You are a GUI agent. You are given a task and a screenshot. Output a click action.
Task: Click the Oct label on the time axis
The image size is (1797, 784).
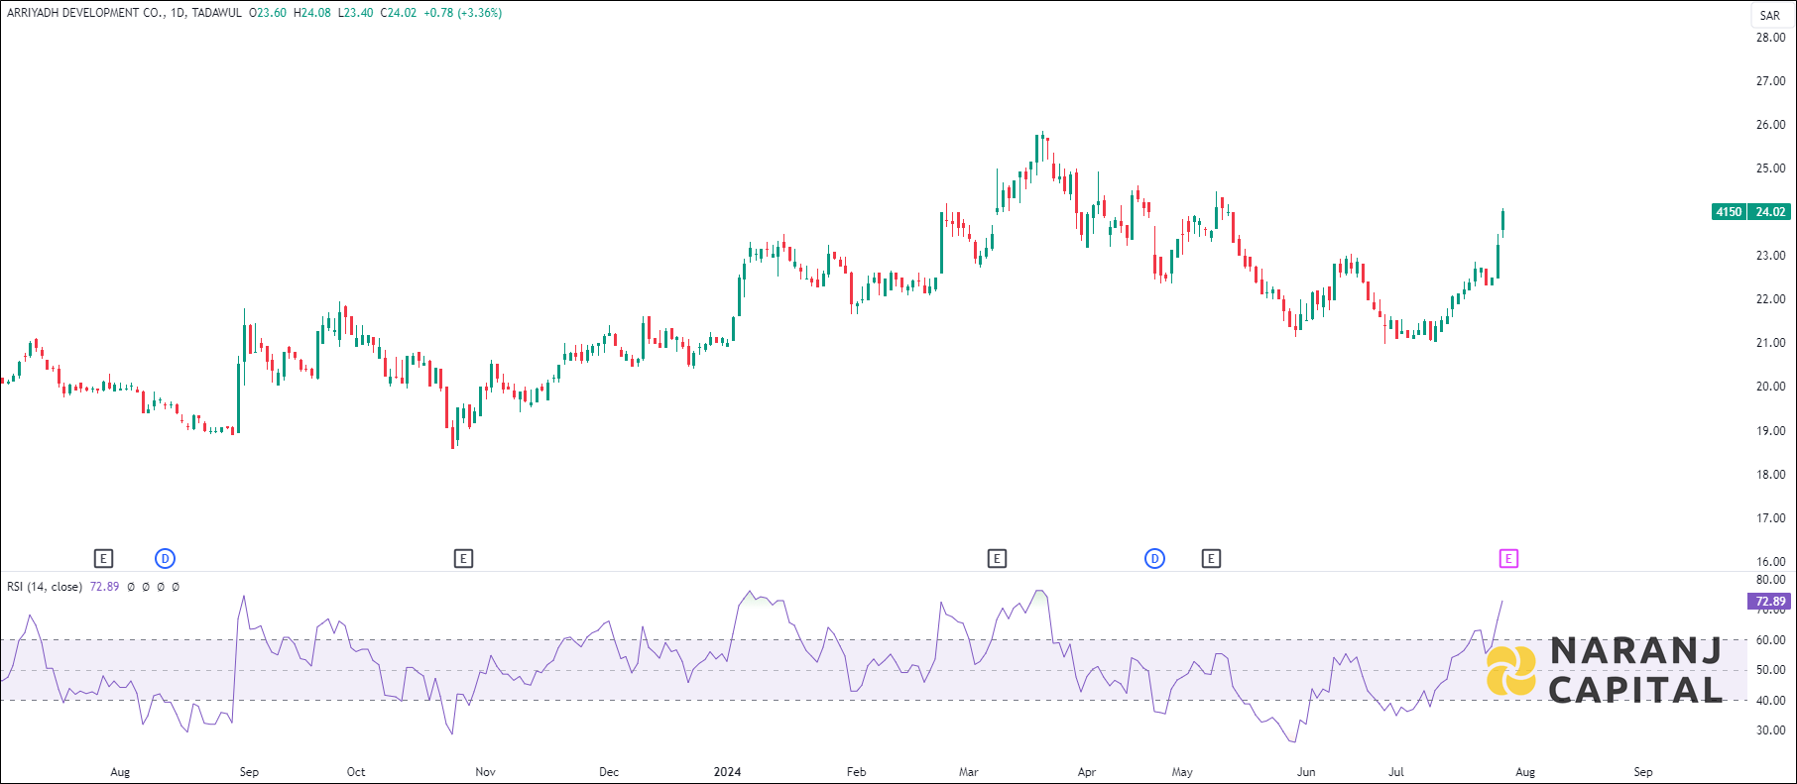[x=356, y=772]
